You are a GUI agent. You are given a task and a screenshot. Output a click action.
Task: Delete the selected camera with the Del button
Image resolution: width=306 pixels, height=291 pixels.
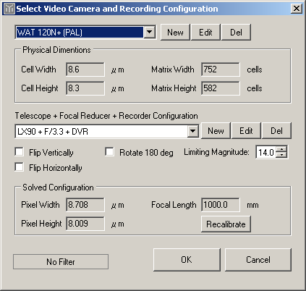pyautogui.click(x=236, y=32)
